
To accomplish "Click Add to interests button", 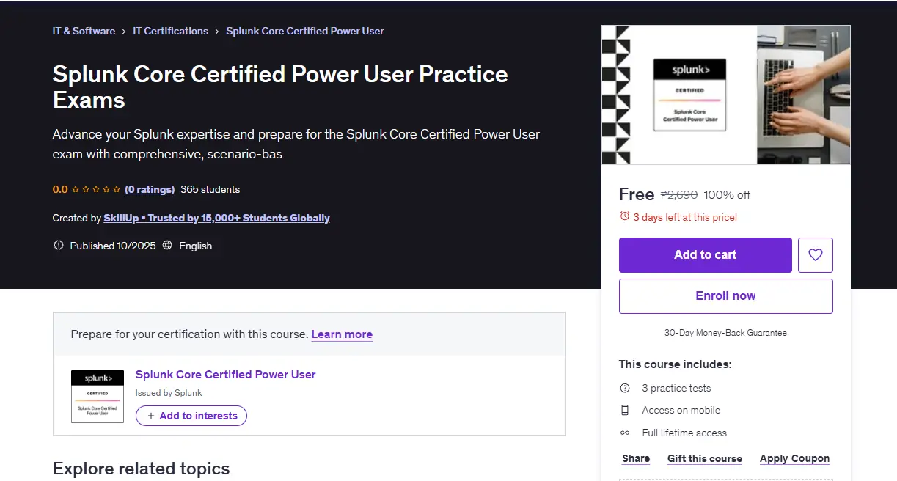I will tap(191, 416).
